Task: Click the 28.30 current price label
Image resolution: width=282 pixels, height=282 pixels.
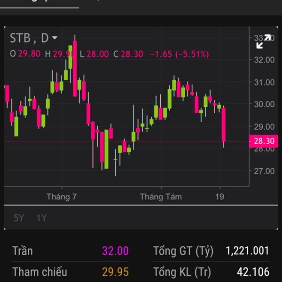Action: click(x=264, y=141)
